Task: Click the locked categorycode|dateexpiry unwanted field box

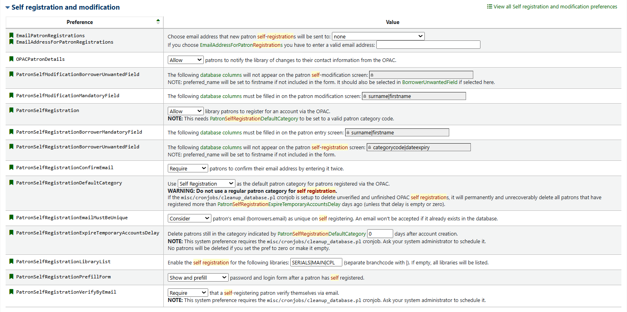Action: tap(418, 147)
